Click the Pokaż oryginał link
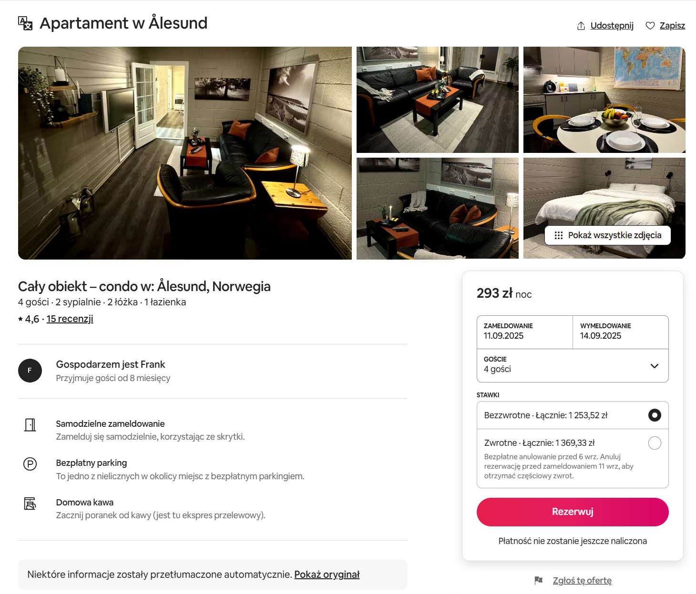 point(327,574)
